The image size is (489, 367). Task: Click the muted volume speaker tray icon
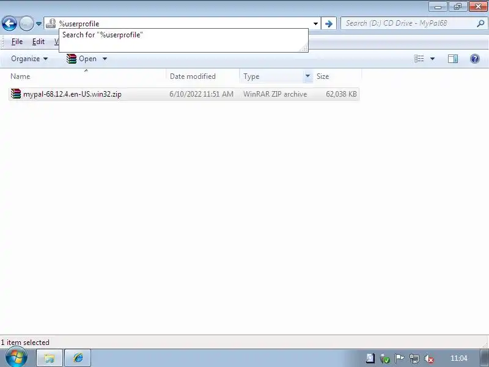pos(429,358)
